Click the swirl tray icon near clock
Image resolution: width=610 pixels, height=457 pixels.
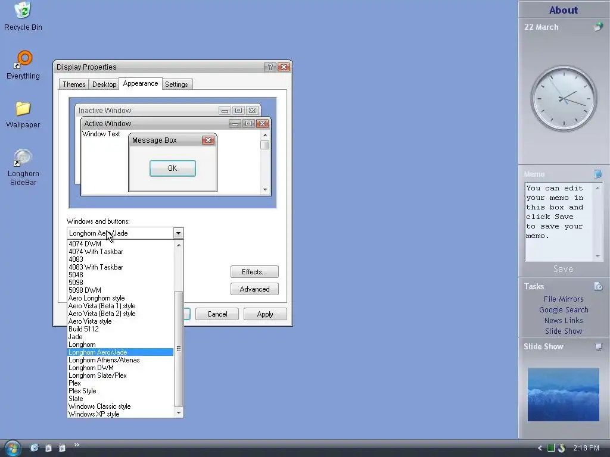pos(561,448)
